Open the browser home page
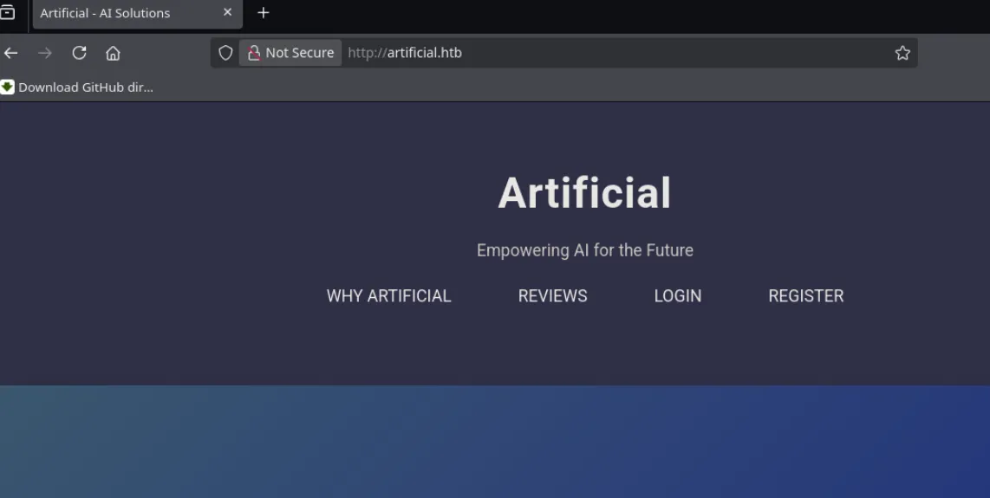The image size is (990, 498). (113, 53)
